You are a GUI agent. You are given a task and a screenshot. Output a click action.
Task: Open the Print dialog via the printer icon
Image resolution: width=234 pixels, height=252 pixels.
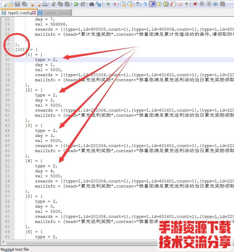(45, 4)
